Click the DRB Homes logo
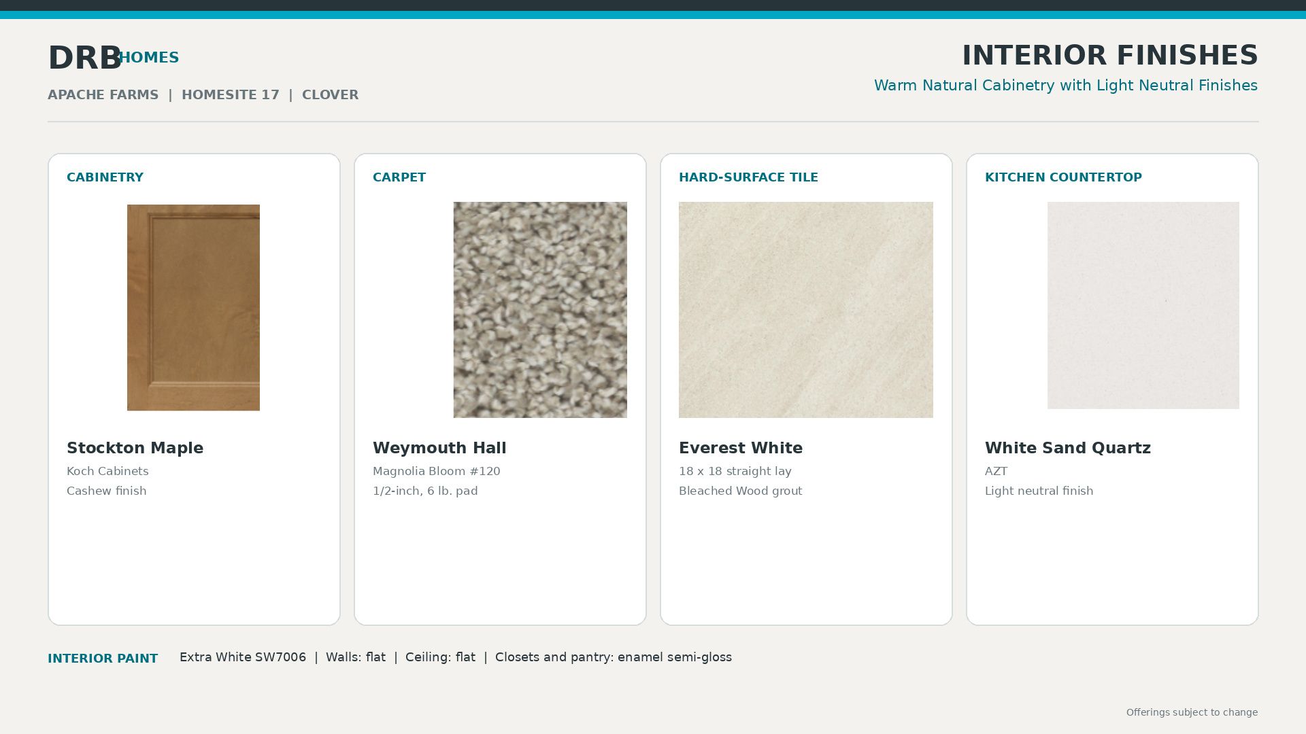The height and width of the screenshot is (734, 1306). point(114,58)
